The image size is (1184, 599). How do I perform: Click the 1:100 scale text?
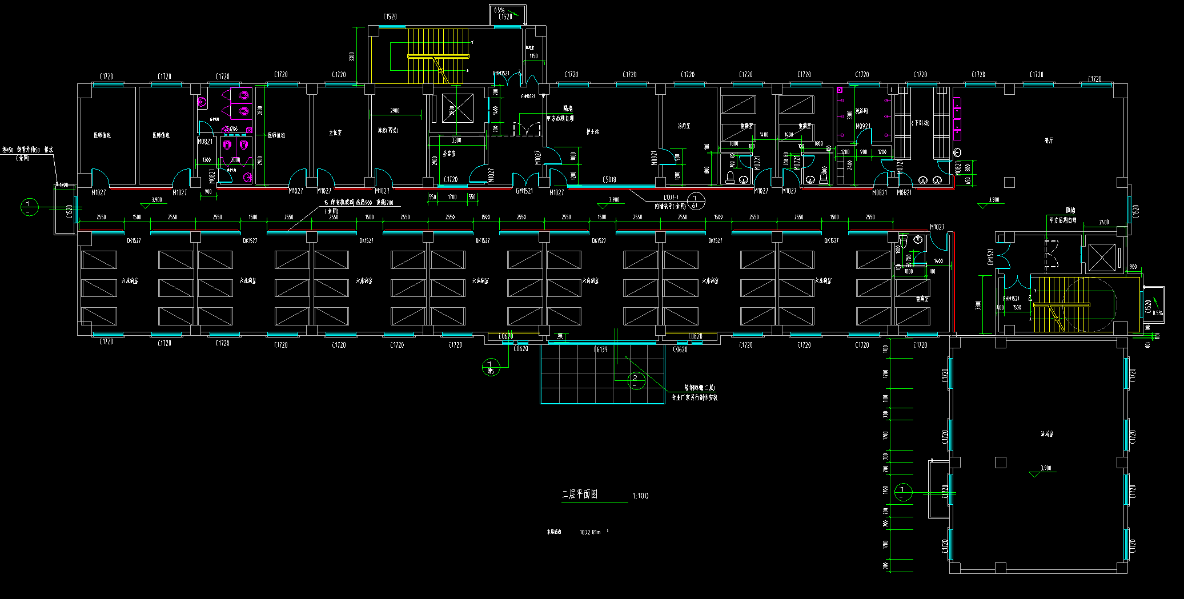click(640, 496)
